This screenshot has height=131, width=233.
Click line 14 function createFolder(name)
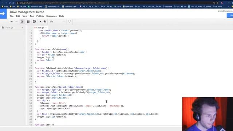pos(52,49)
